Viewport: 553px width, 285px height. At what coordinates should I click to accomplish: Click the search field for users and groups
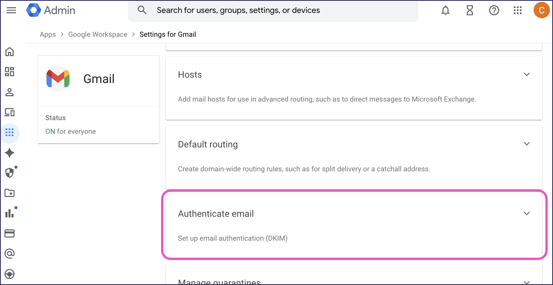point(273,11)
